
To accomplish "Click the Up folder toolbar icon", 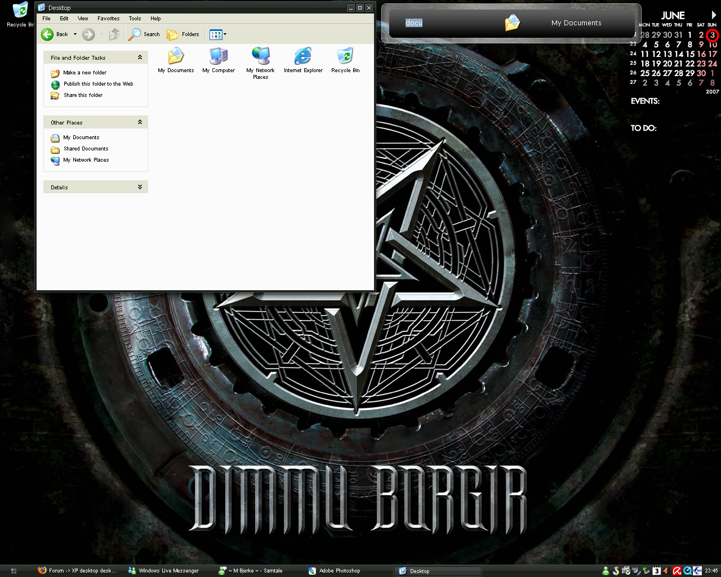I will pos(114,34).
